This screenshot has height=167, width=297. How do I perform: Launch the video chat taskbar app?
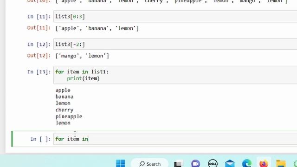195,164
